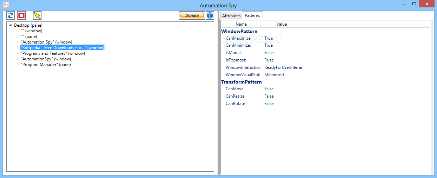Image resolution: width=437 pixels, height=178 pixels.
Task: Select the CanMove property name
Action: pos(234,89)
